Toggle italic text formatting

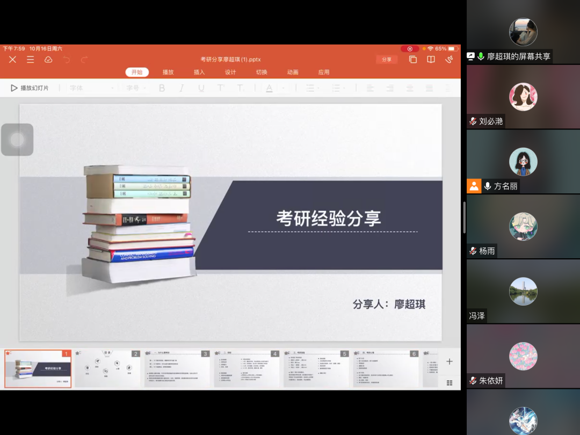[x=182, y=88]
